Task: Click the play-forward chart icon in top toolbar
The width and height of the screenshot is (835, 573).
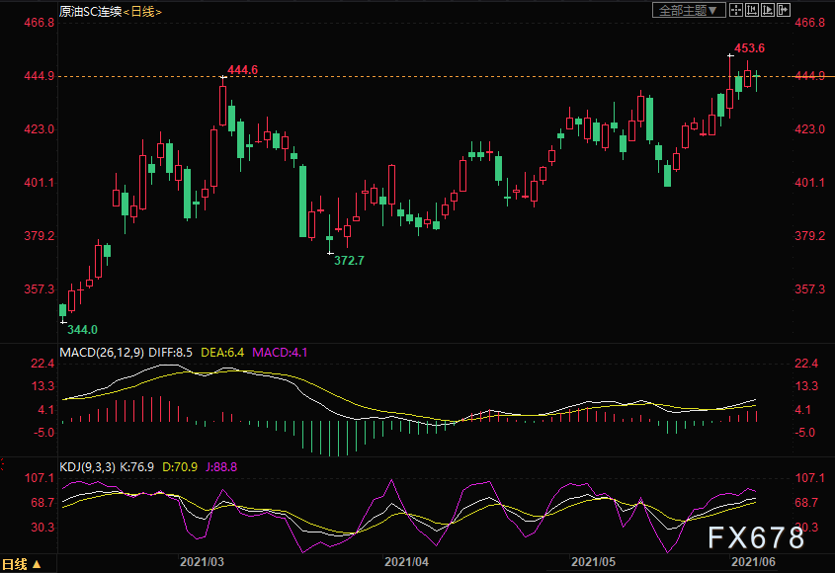Action: tap(768, 10)
